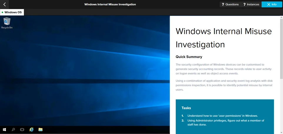
Task: Click the scroll down arrow of info panel
Action: pyautogui.click(x=281, y=132)
